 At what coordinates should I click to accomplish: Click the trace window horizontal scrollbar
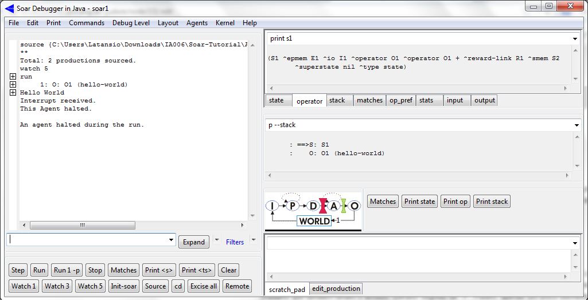click(x=82, y=226)
